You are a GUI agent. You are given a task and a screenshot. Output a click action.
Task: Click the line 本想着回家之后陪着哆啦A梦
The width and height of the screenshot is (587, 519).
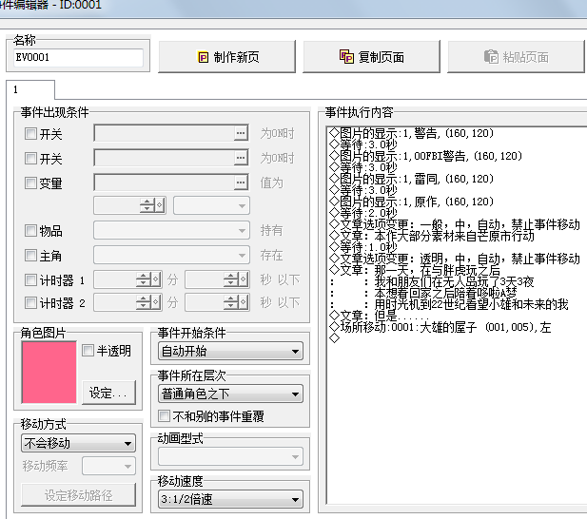pyautogui.click(x=445, y=293)
